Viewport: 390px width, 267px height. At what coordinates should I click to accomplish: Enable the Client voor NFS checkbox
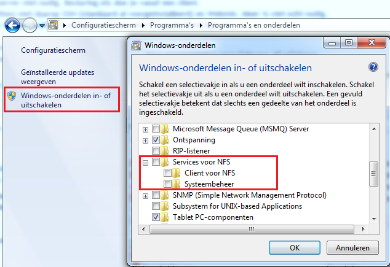pyautogui.click(x=167, y=172)
